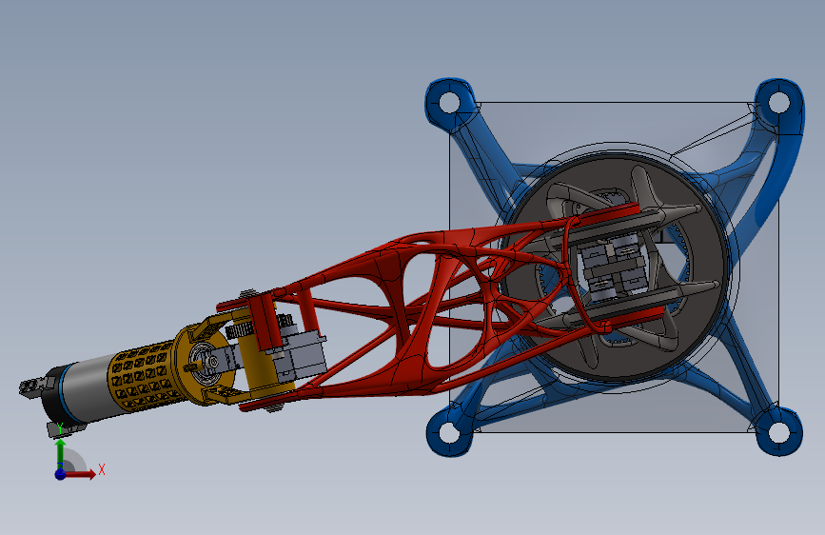Screen dimensions: 825x535
Task: Click the blue Z axis ball of triad
Action: [61, 474]
